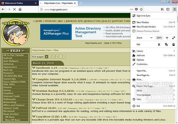Switch to Welcome to Firefox tab
Viewport: 178px width, 124px height.
19,3
